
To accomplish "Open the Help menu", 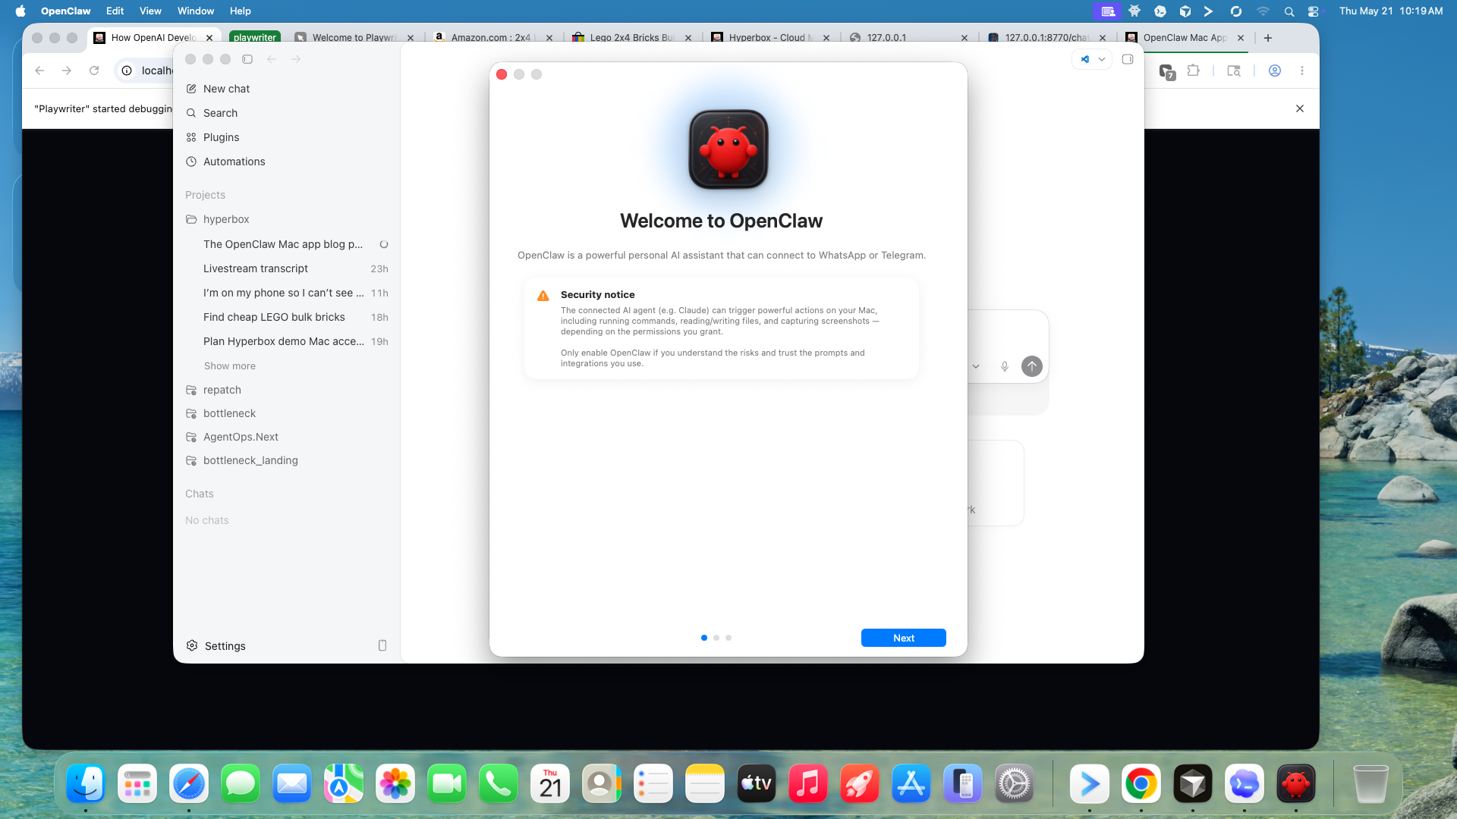I will coord(241,11).
